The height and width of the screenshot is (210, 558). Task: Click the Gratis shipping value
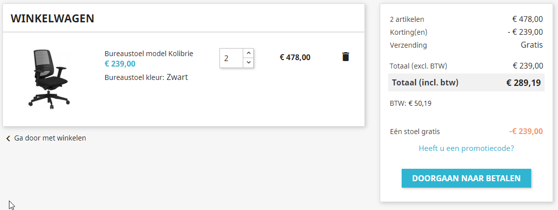(532, 45)
